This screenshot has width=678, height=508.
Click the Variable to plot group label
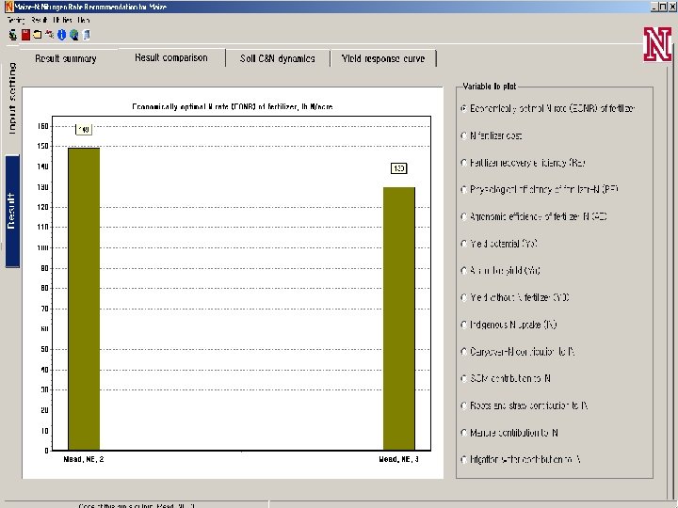tap(490, 87)
